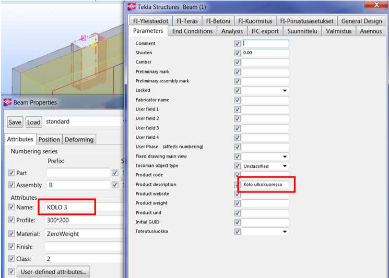This screenshot has width=389, height=278.
Task: Click the Assembly prefix field B
Action: (78, 185)
